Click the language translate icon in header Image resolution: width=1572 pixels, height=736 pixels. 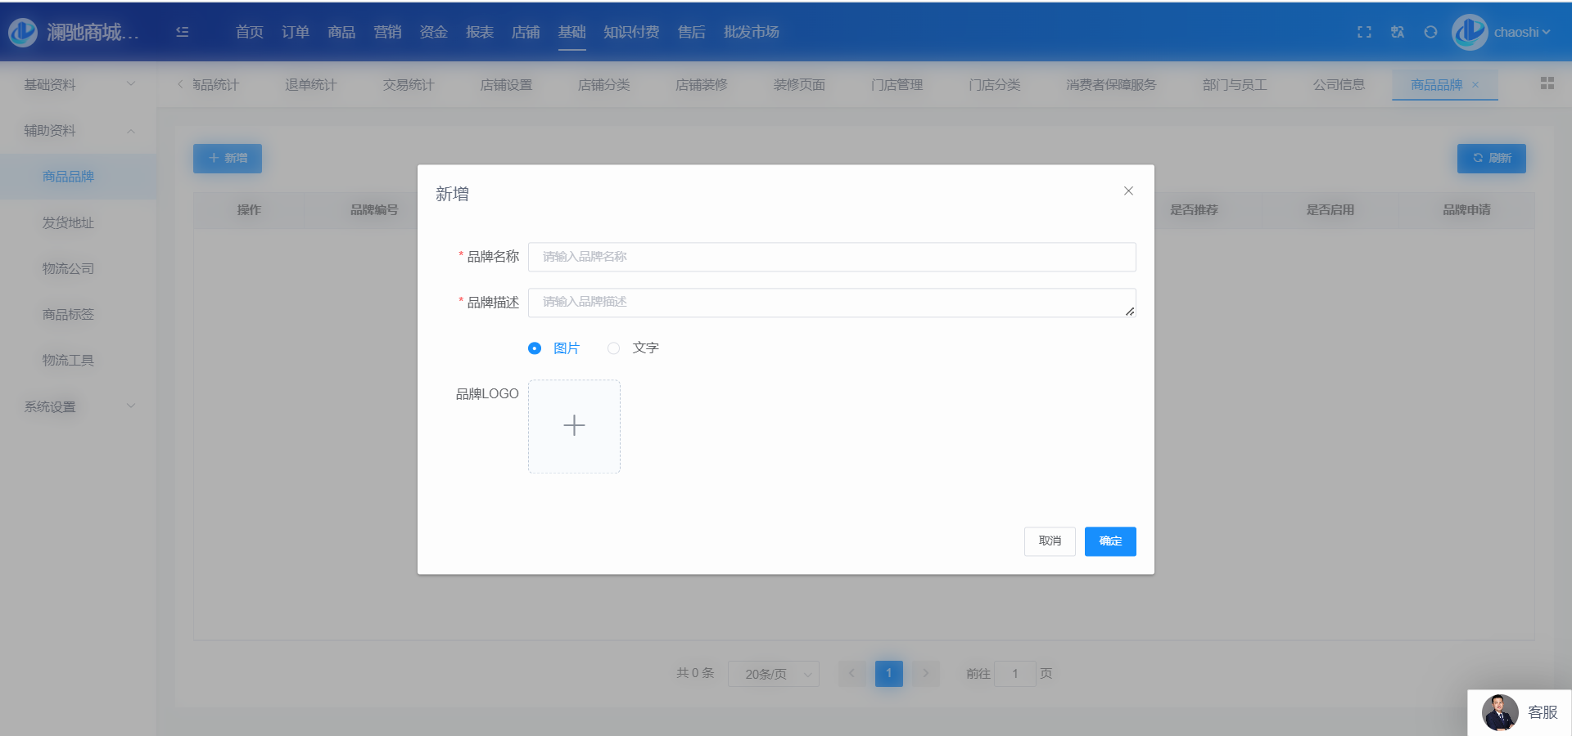tap(1398, 32)
